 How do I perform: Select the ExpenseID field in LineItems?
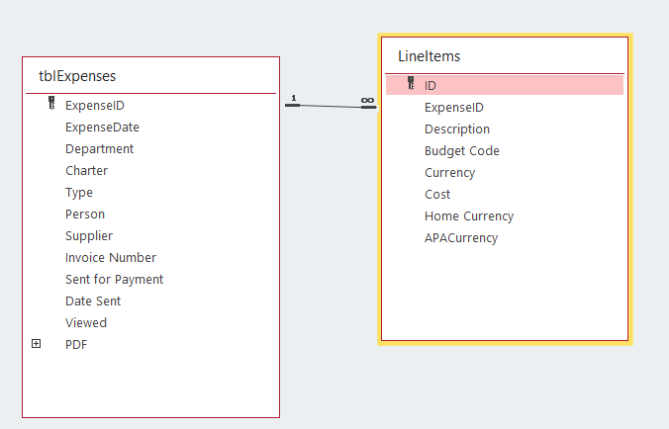tap(453, 107)
